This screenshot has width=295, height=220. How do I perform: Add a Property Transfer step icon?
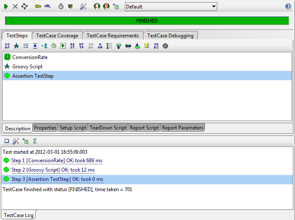tap(35, 46)
